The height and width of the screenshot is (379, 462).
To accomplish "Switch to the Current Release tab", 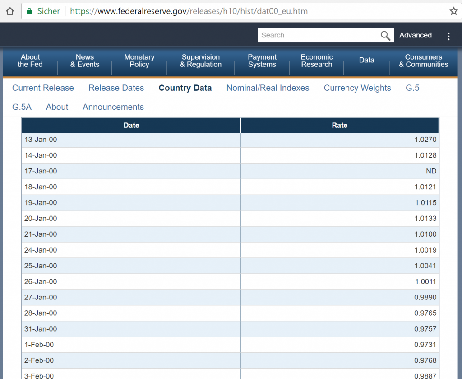I will 43,88.
